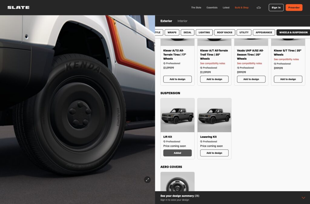Viewport: 310px width, 204px height.
Task: Click Professional icon under Lowering Kit
Action: click(x=201, y=141)
